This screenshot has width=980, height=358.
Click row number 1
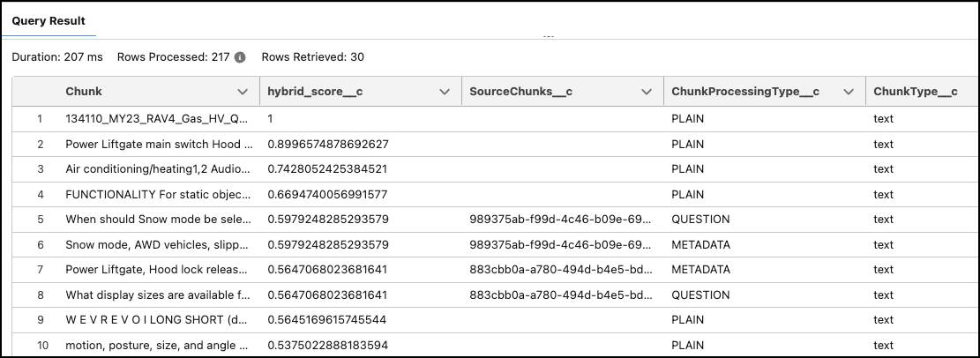40,119
